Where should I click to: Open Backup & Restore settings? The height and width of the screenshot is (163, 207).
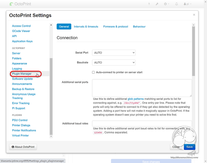point(23,89)
